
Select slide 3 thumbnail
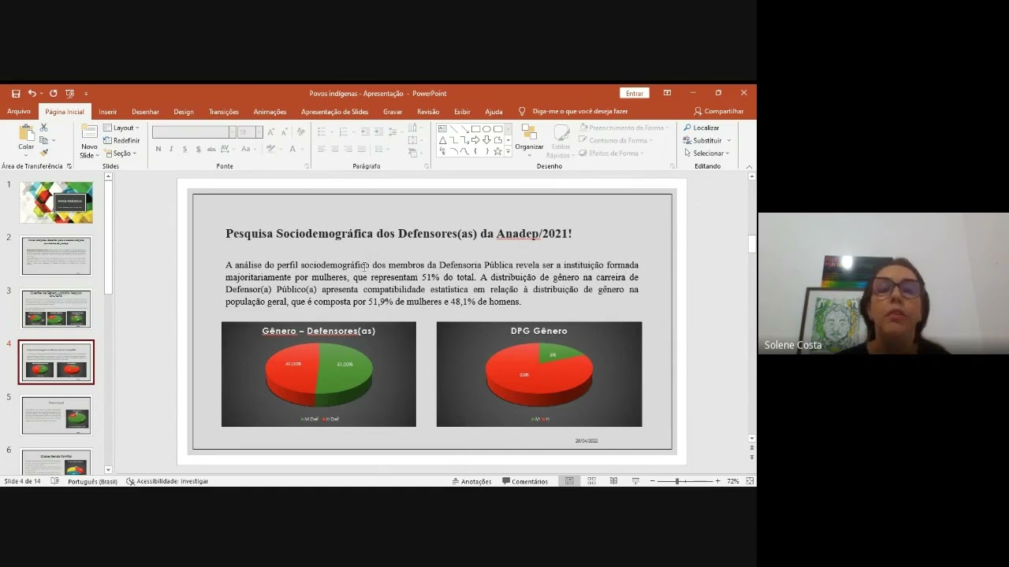pyautogui.click(x=56, y=309)
